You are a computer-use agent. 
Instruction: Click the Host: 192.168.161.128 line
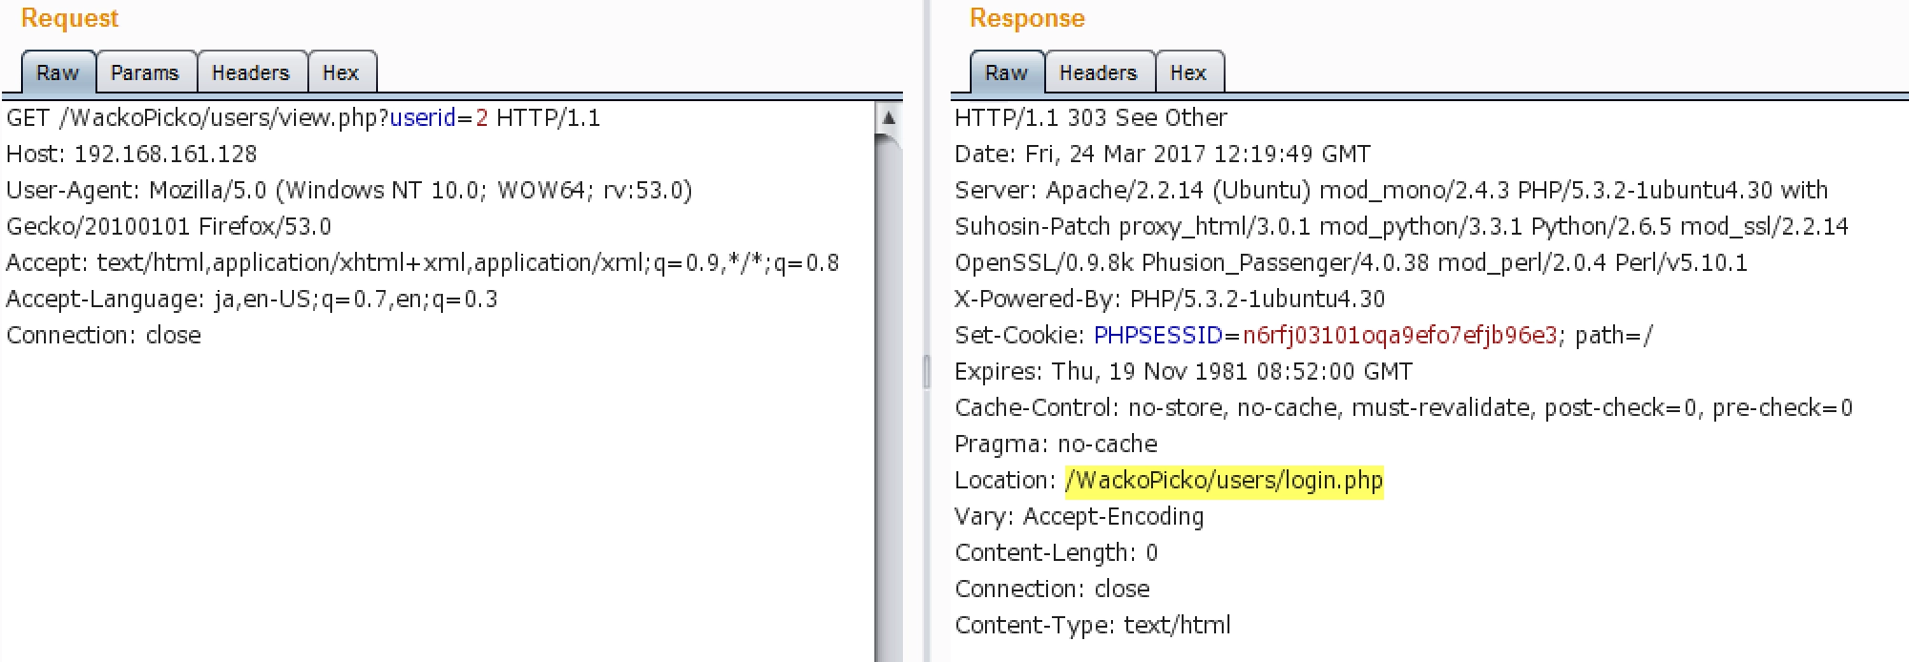tap(132, 155)
